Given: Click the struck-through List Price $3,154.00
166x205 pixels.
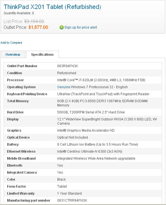Looking at the screenshot, I should click(34, 21).
